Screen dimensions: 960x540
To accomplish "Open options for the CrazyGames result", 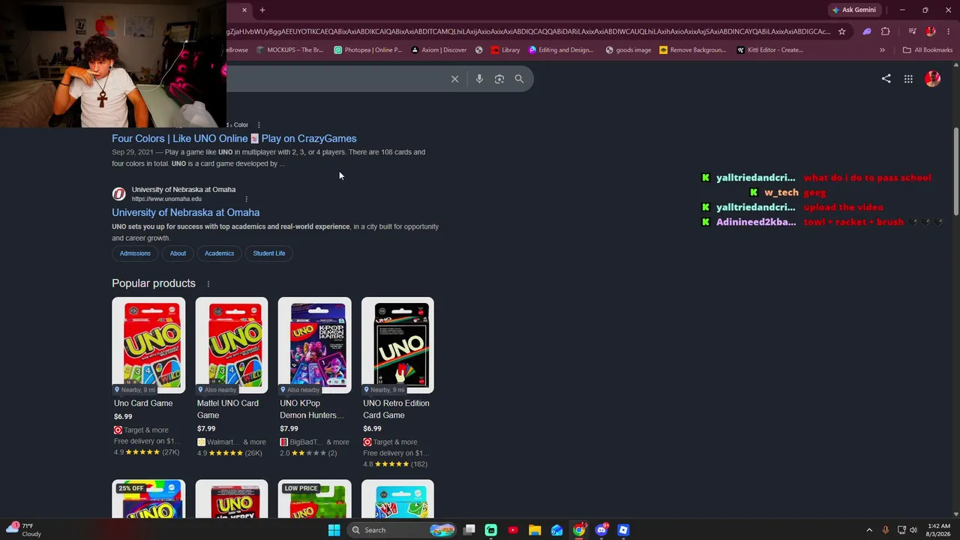I will tap(259, 125).
